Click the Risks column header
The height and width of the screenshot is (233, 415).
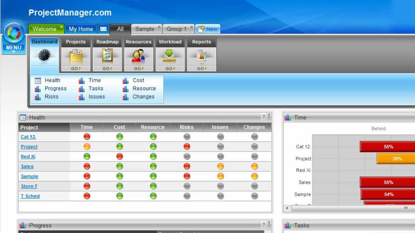(186, 127)
